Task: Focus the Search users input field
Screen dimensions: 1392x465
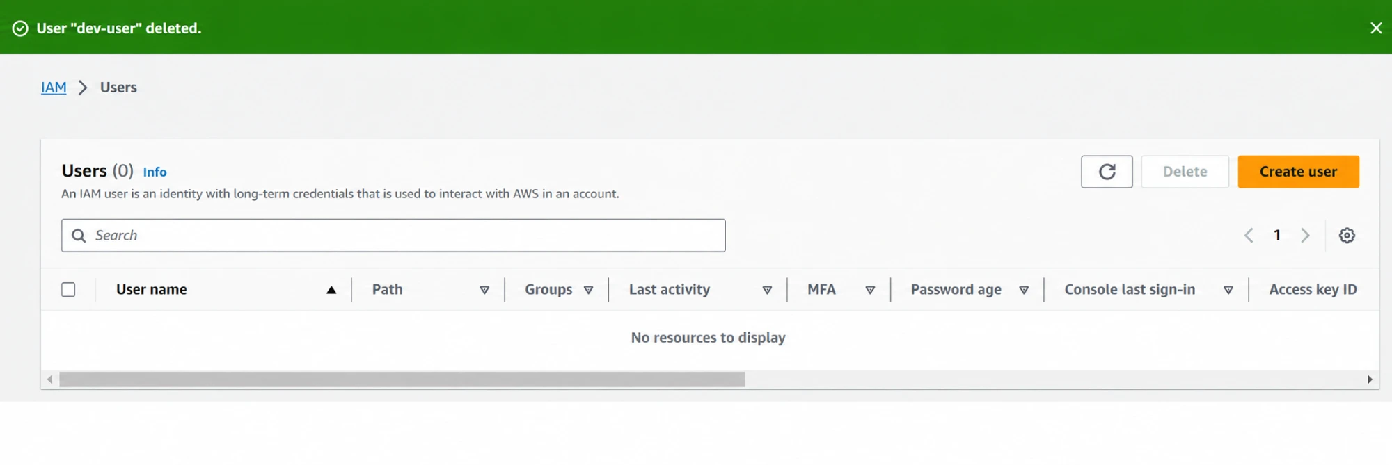Action: coord(393,236)
